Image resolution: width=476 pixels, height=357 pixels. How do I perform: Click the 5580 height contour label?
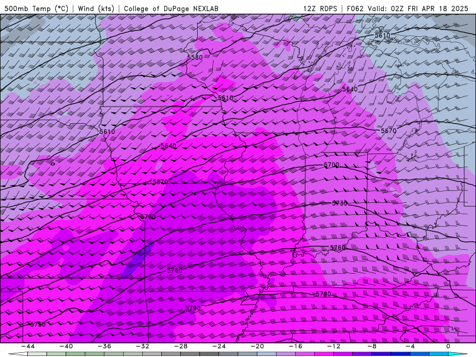click(x=195, y=57)
